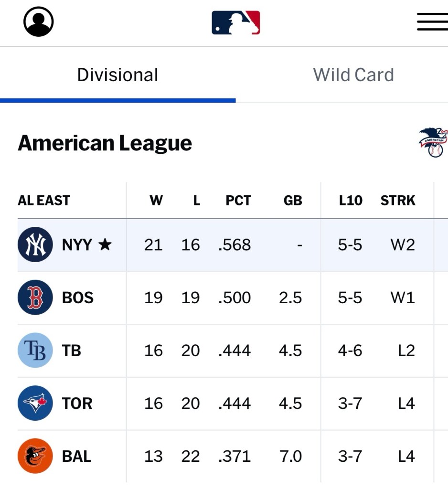Switch to the Wild Card tab
The height and width of the screenshot is (489, 448).
click(x=353, y=75)
